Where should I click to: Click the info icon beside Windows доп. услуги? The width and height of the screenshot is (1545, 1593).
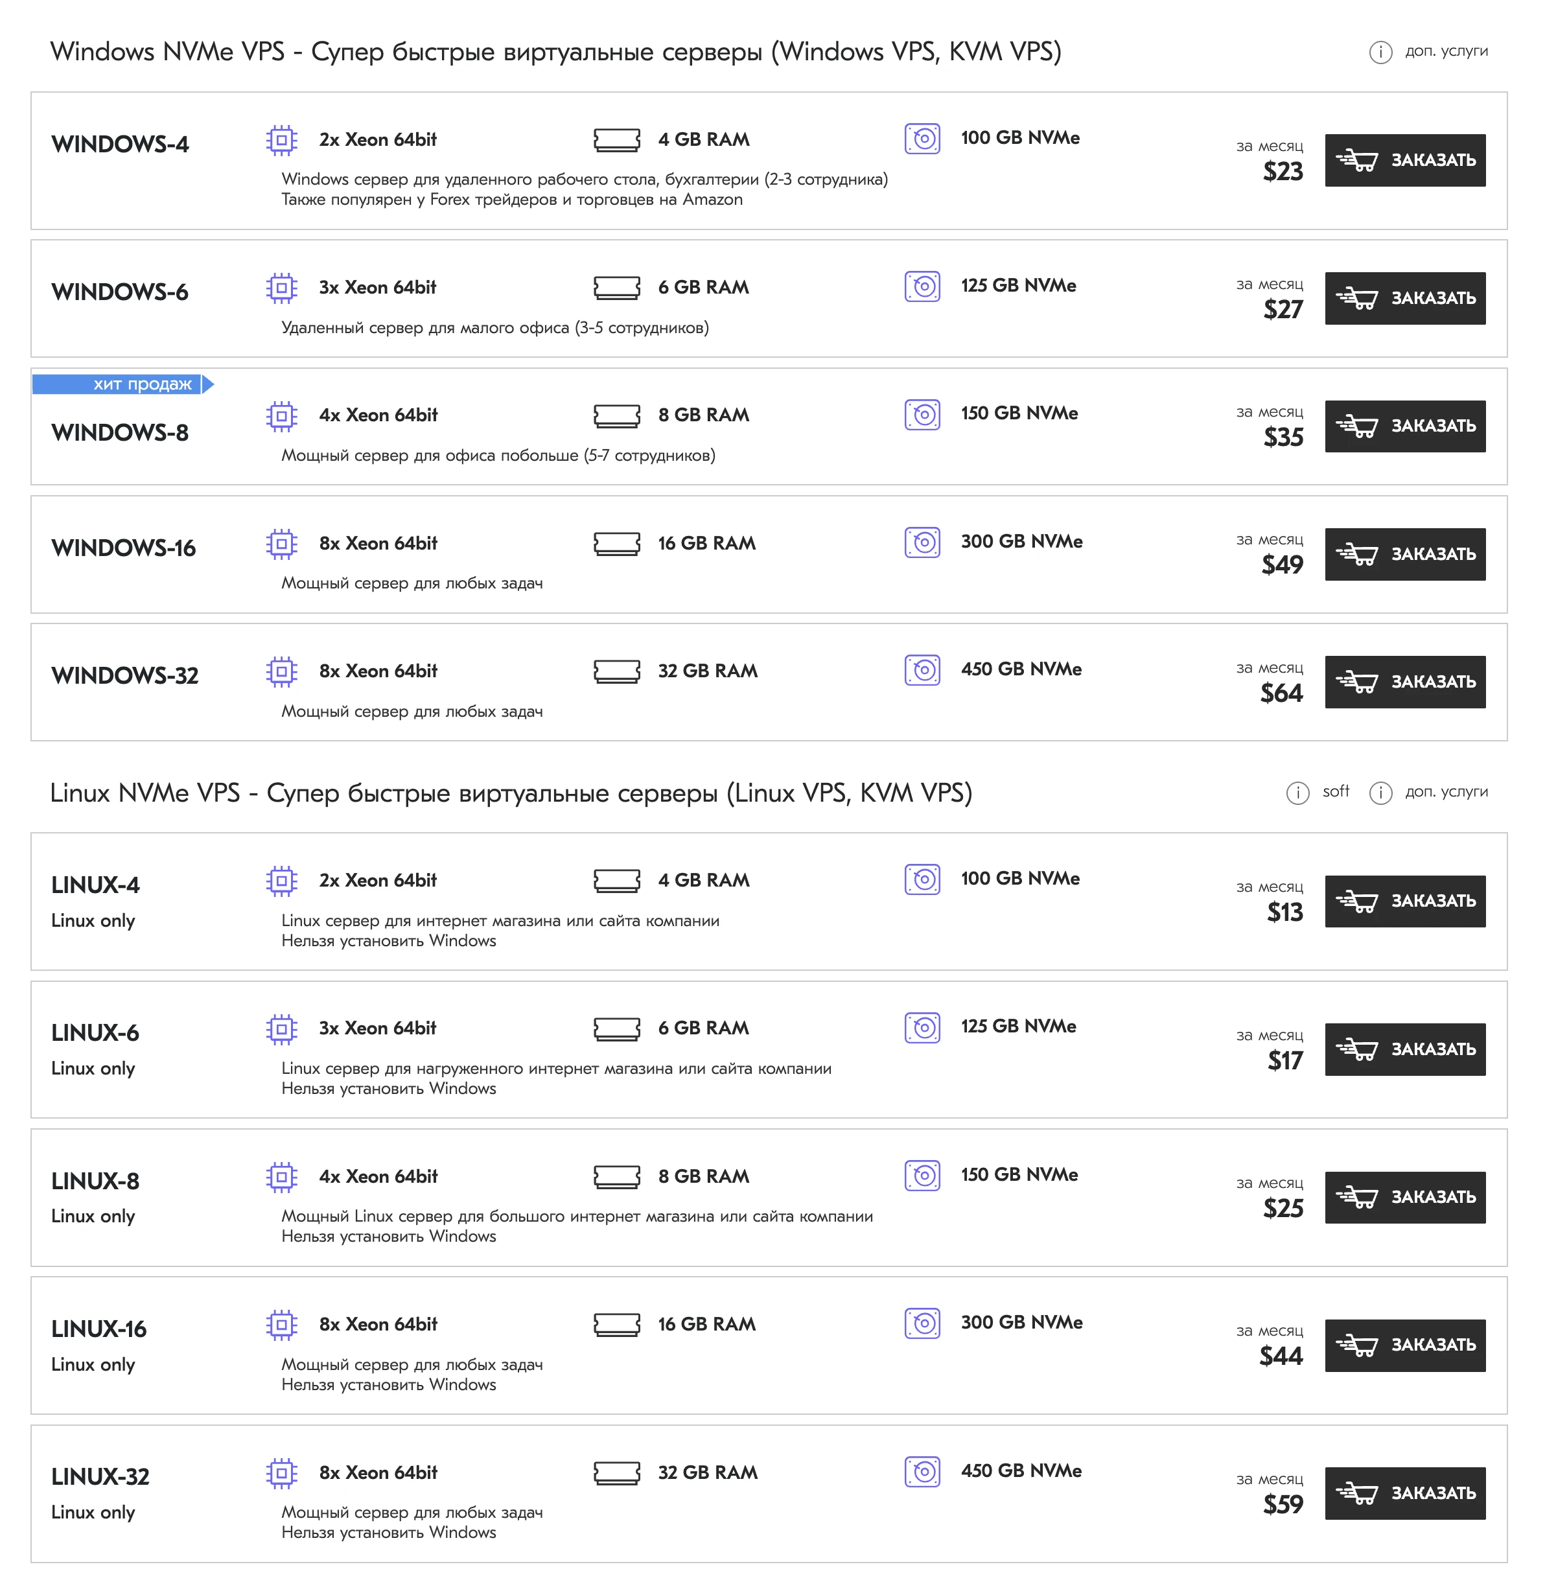tap(1380, 52)
